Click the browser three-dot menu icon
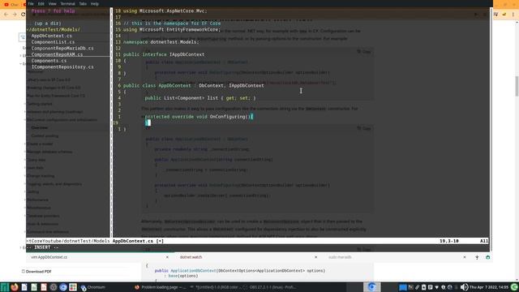 coord(513,15)
